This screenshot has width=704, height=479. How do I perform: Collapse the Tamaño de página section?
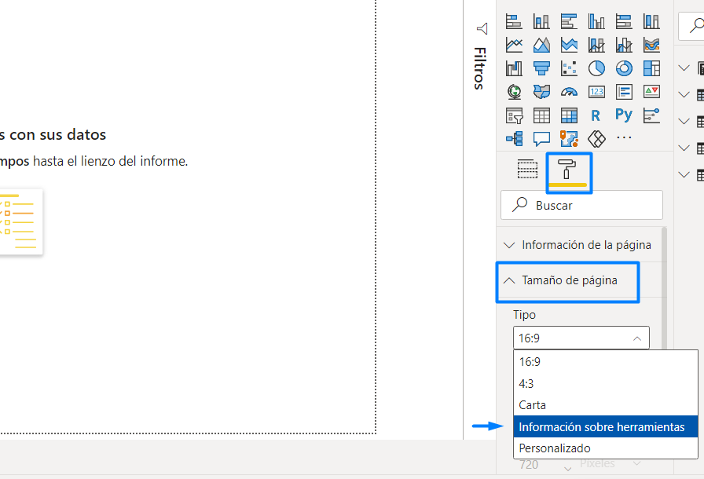[567, 282]
